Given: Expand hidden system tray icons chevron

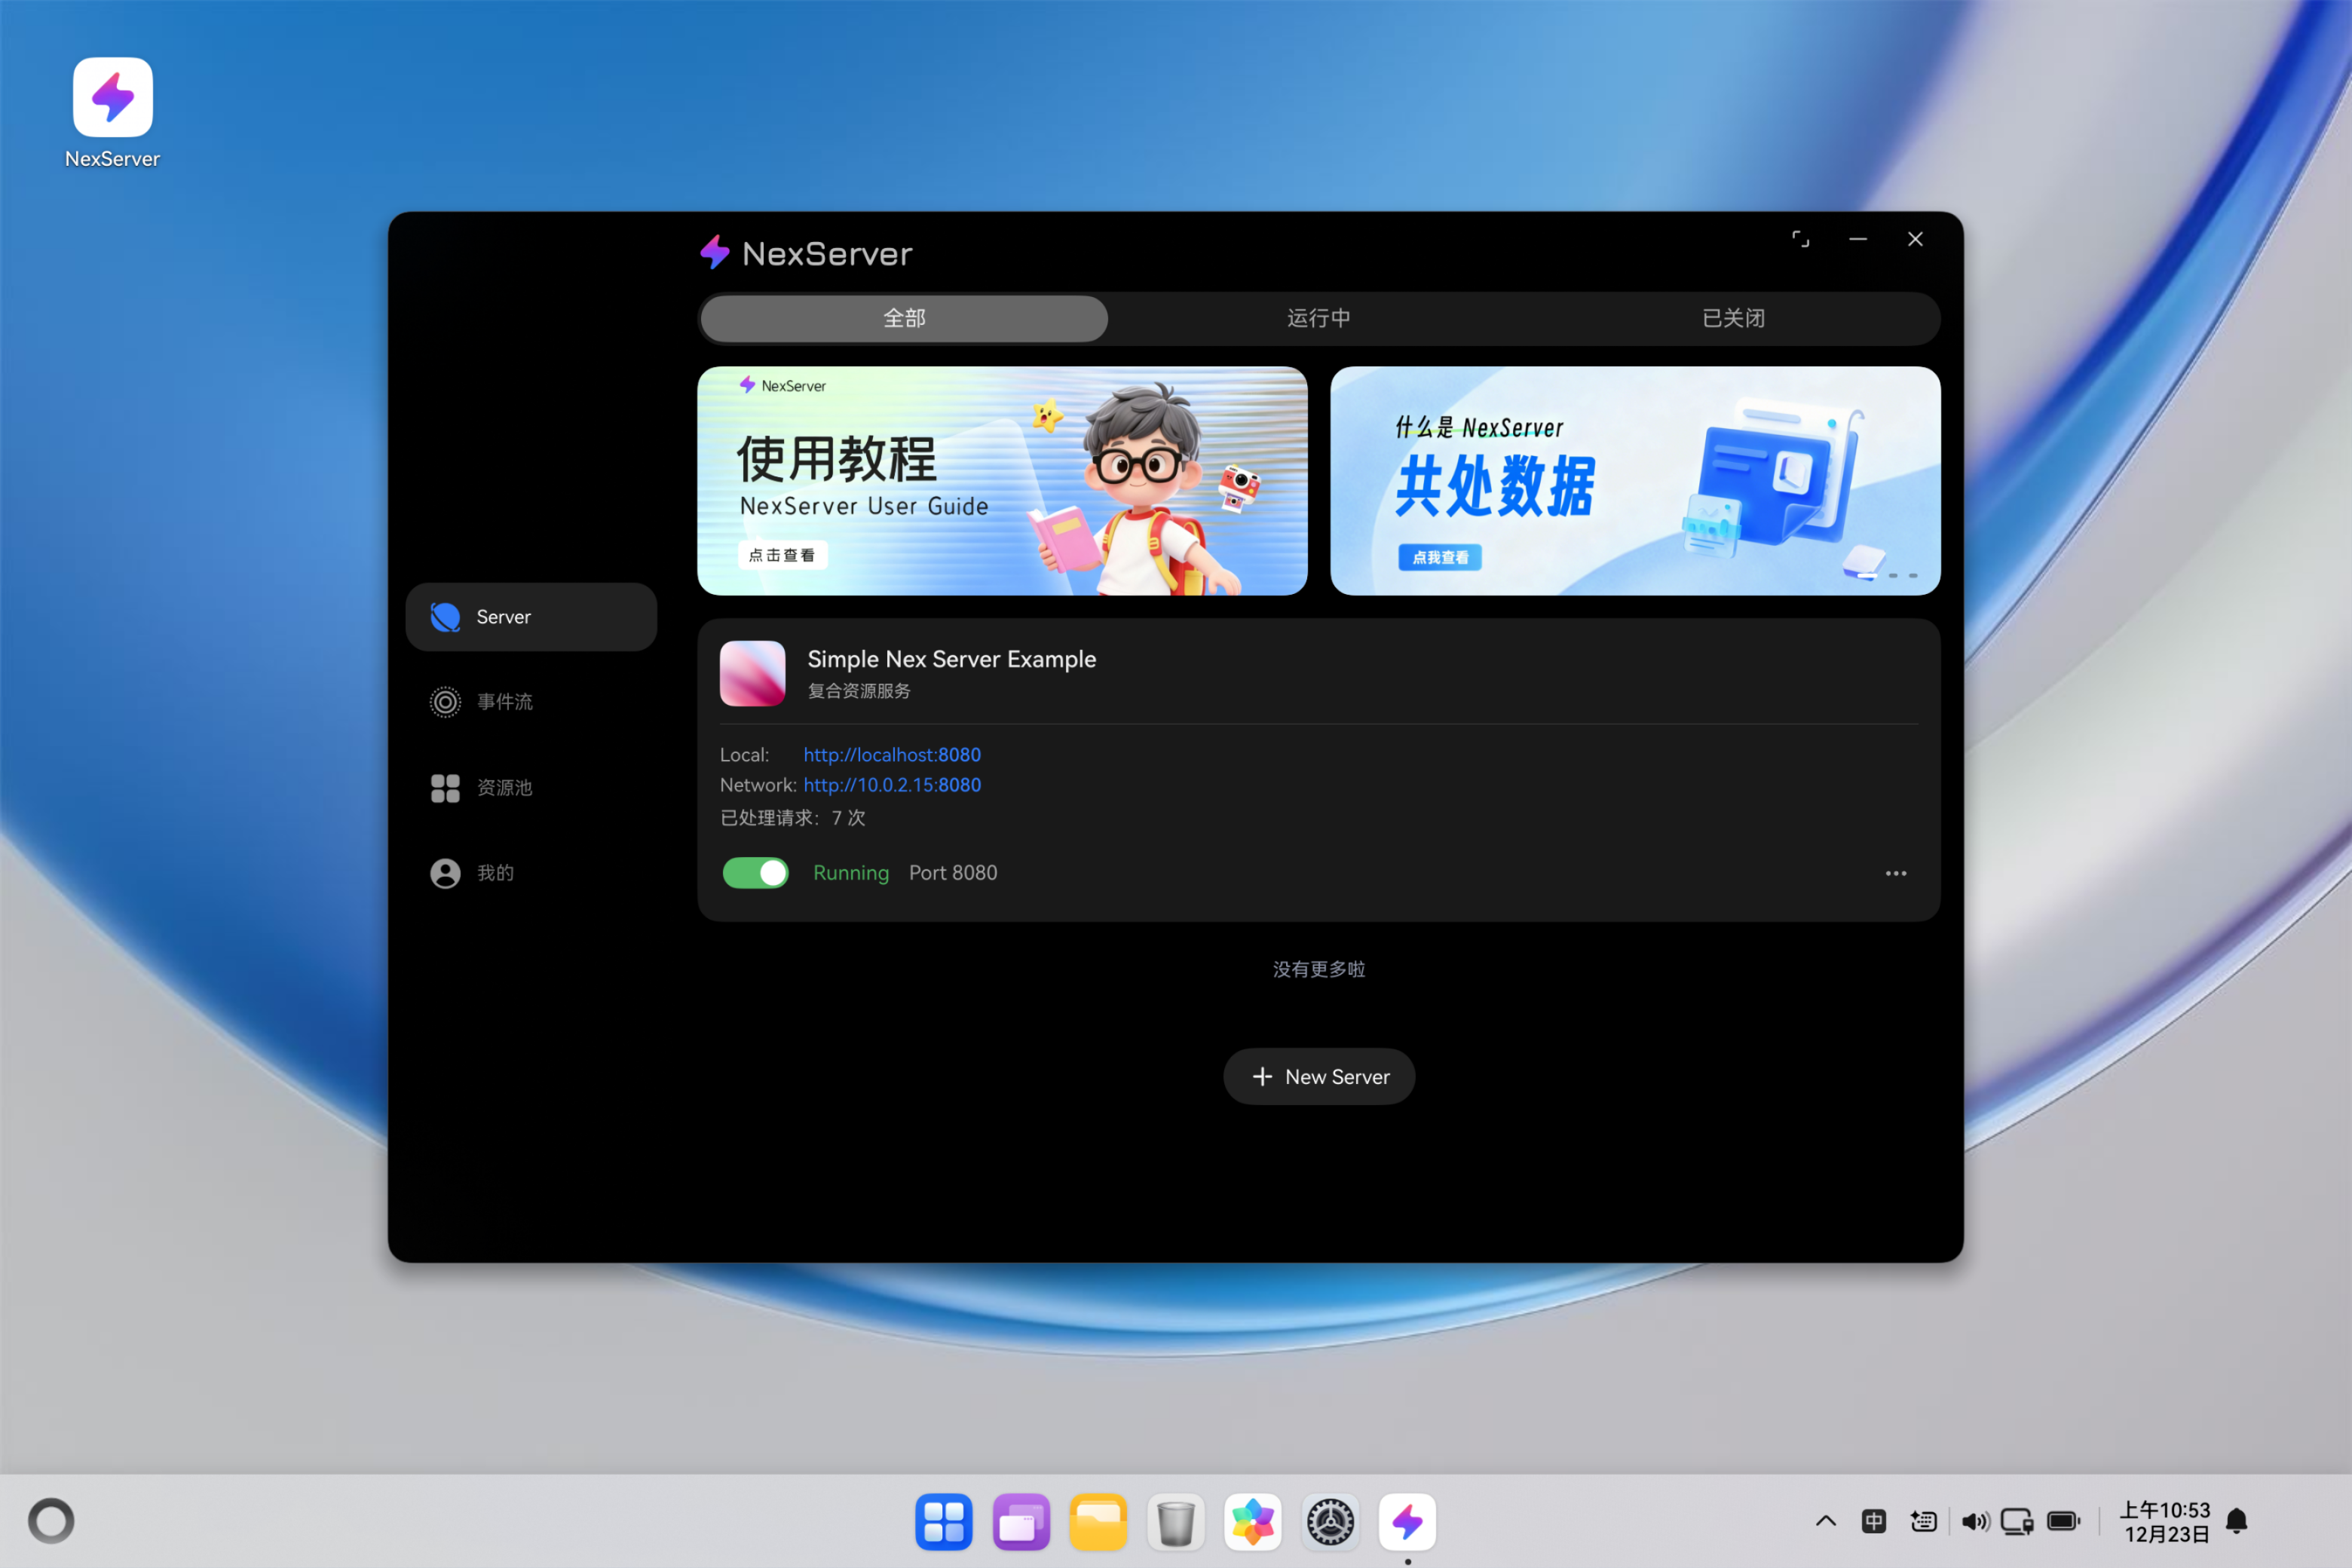Looking at the screenshot, I should click(1825, 1521).
